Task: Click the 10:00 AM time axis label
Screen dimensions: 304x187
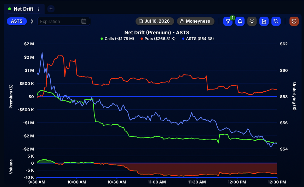Action: [x=77, y=182]
